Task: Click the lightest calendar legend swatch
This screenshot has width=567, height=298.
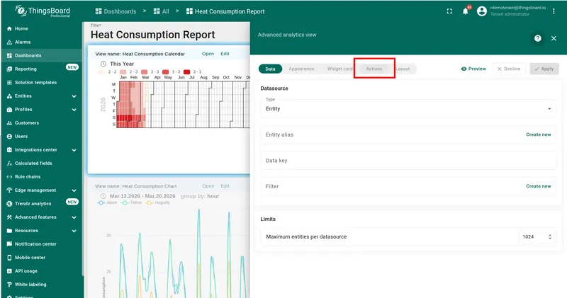Action: (x=101, y=72)
